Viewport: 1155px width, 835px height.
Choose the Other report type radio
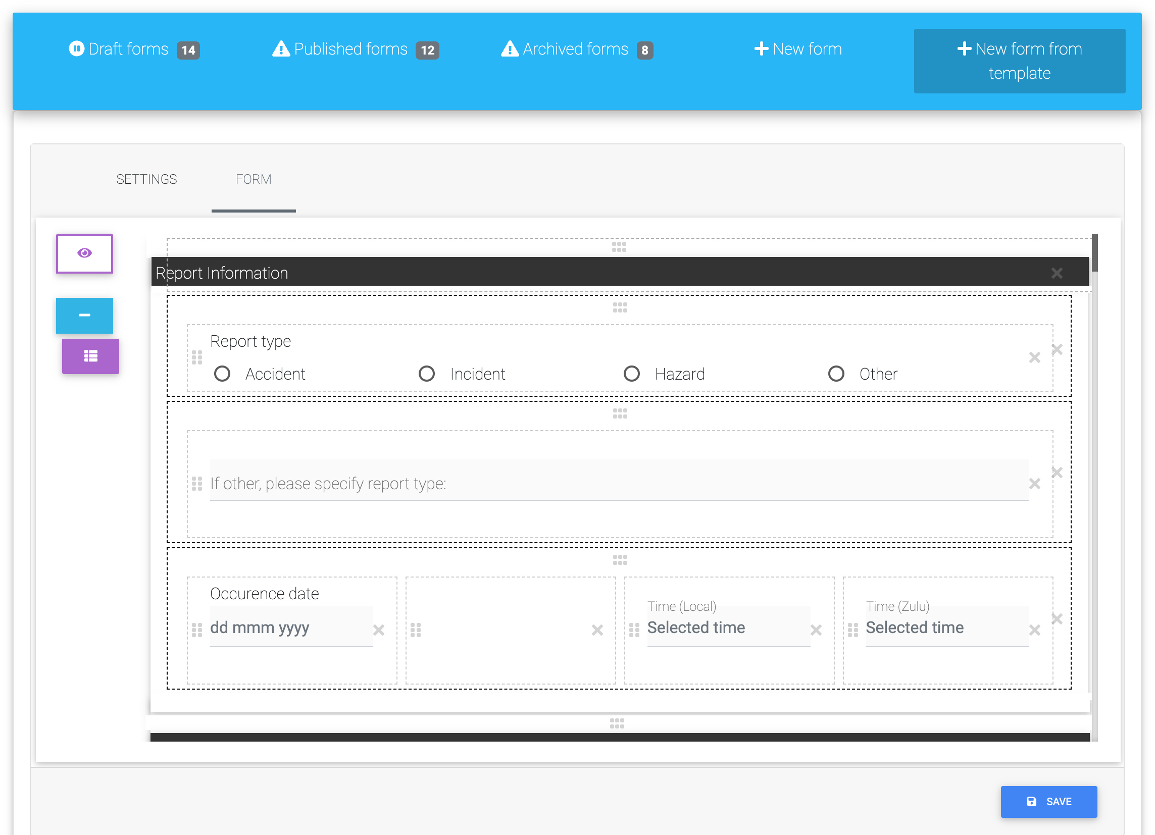coord(836,374)
